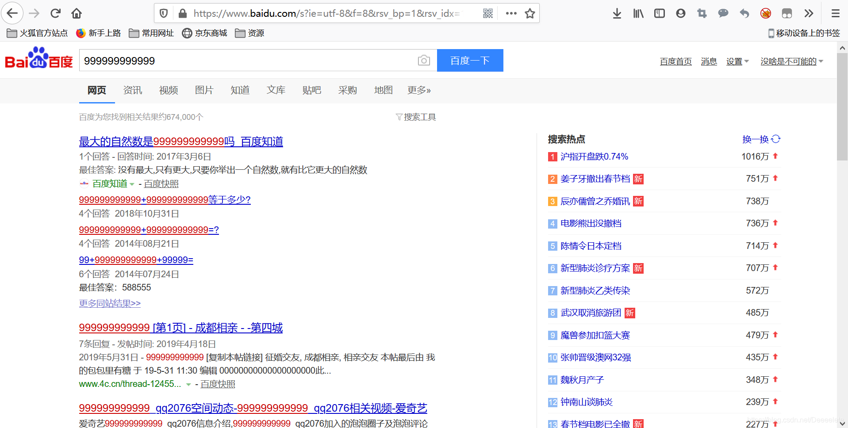Open the 火狐官方站点 bookmark folder
848x428 pixels.
37,33
